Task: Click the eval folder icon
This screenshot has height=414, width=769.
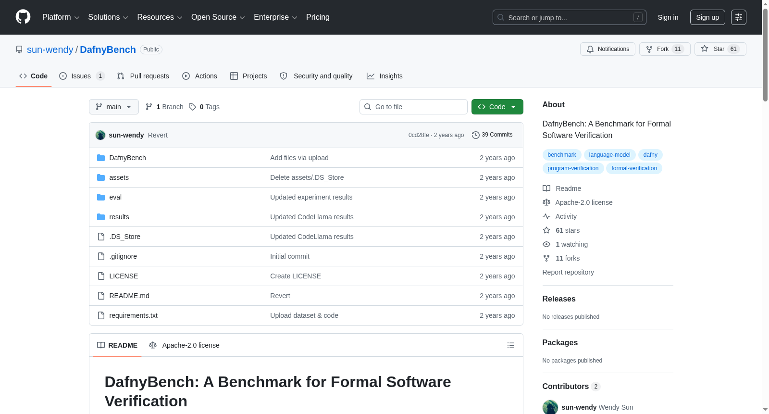Action: pos(101,197)
